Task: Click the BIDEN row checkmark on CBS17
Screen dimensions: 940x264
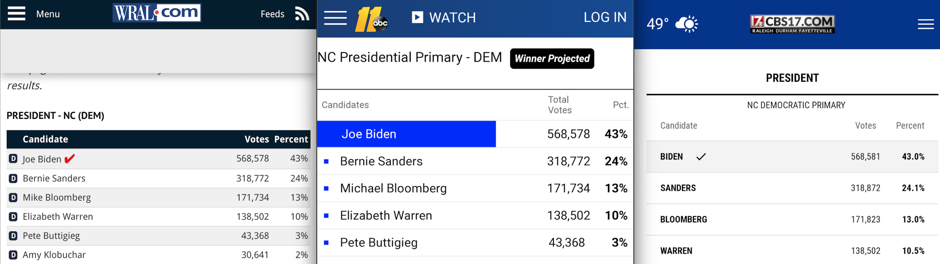Action: click(701, 157)
